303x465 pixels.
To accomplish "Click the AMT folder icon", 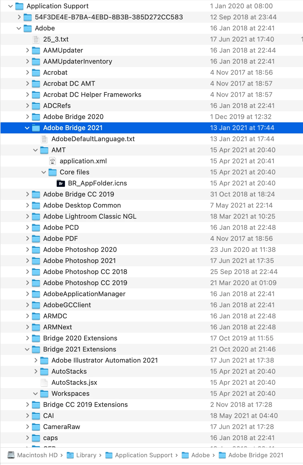I will click(x=44, y=150).
